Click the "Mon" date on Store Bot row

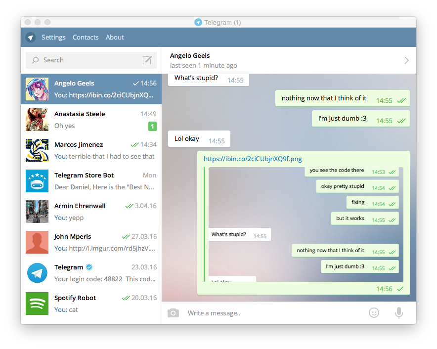pos(149,175)
